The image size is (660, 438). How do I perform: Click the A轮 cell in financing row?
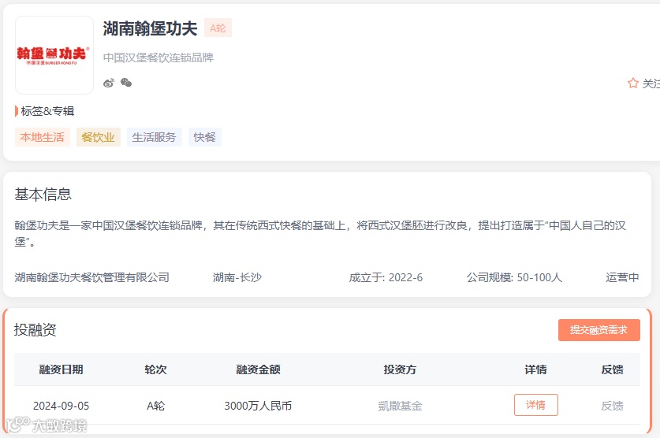(156, 406)
